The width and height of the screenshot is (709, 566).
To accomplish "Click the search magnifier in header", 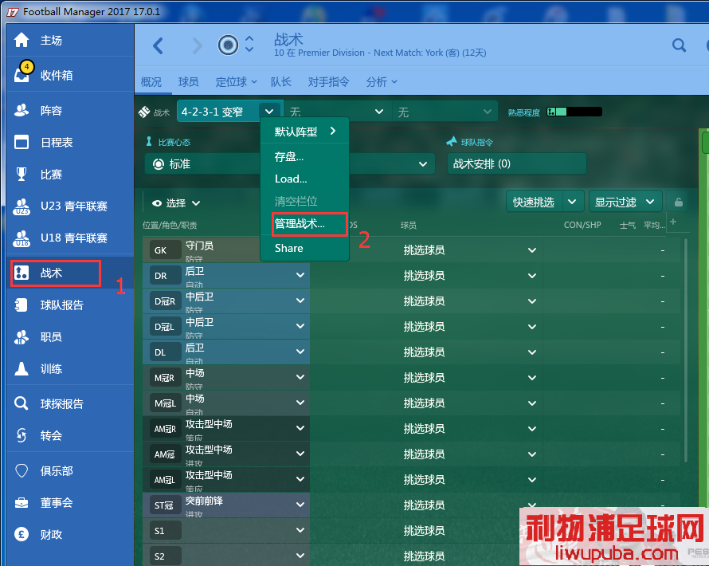I will click(x=679, y=45).
